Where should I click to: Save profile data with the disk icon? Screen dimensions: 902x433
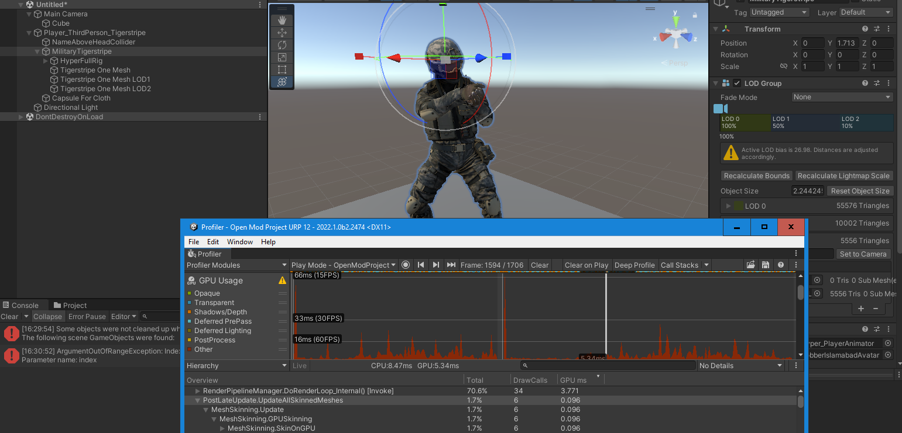[766, 265]
